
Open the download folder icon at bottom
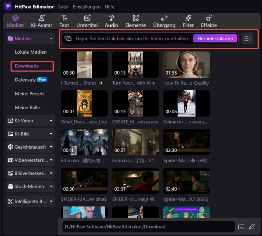(x=241, y=227)
